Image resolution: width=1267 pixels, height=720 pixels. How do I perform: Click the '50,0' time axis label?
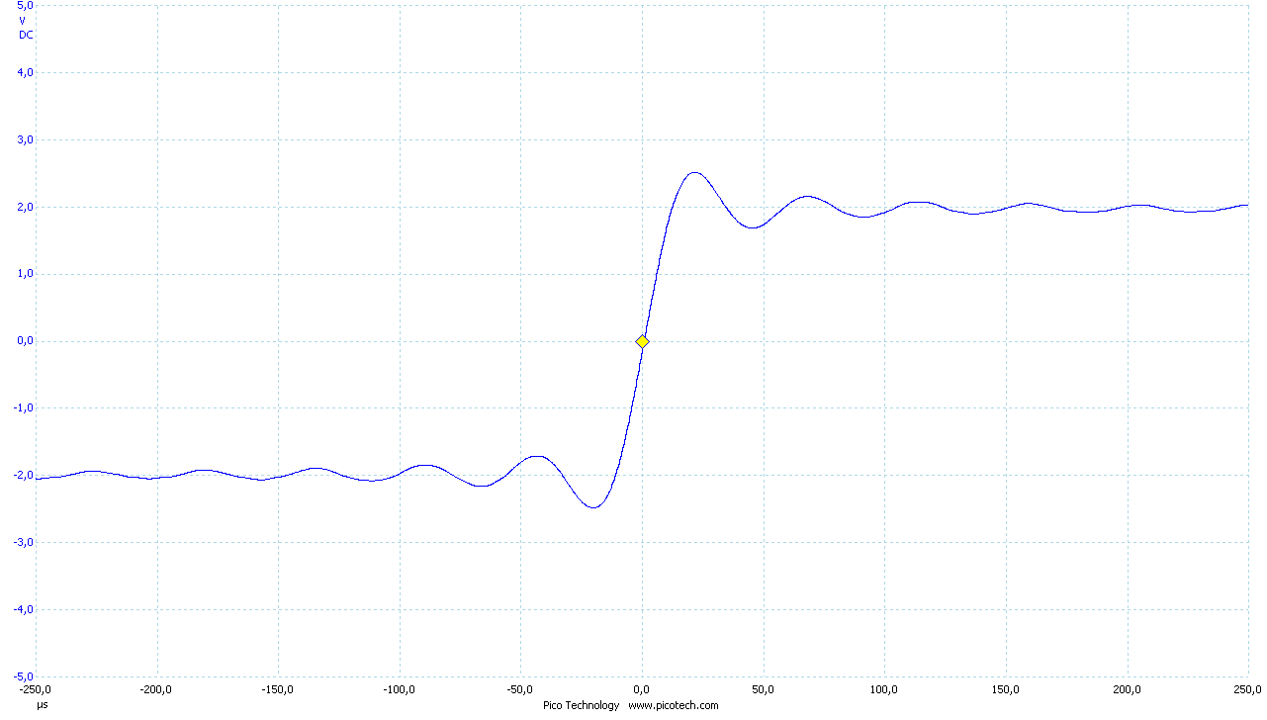[x=763, y=689]
